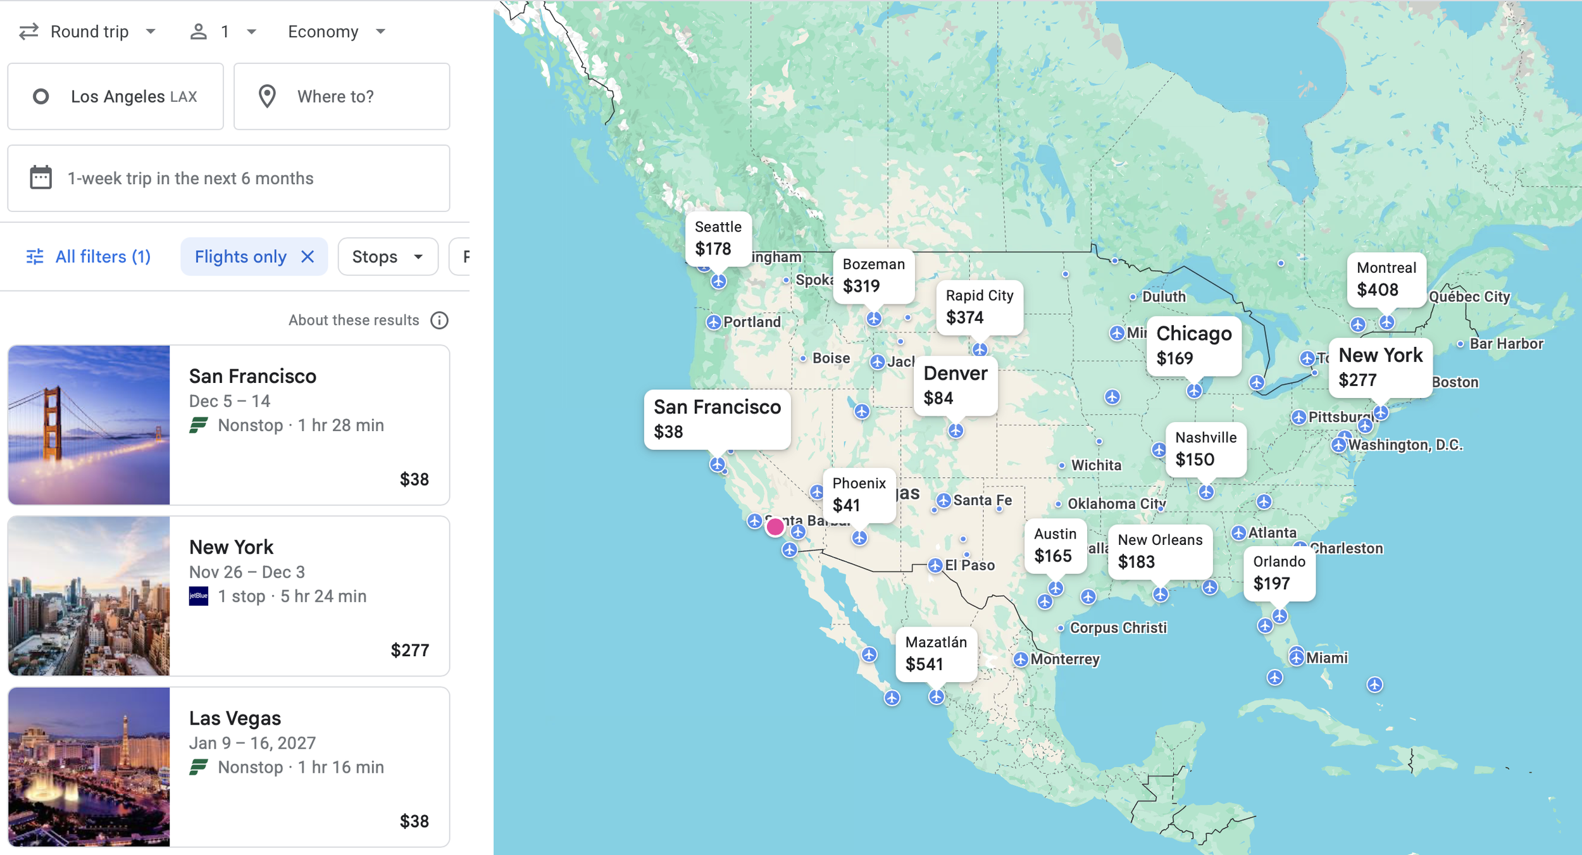
Task: Click the Where to? destination field
Action: [342, 96]
